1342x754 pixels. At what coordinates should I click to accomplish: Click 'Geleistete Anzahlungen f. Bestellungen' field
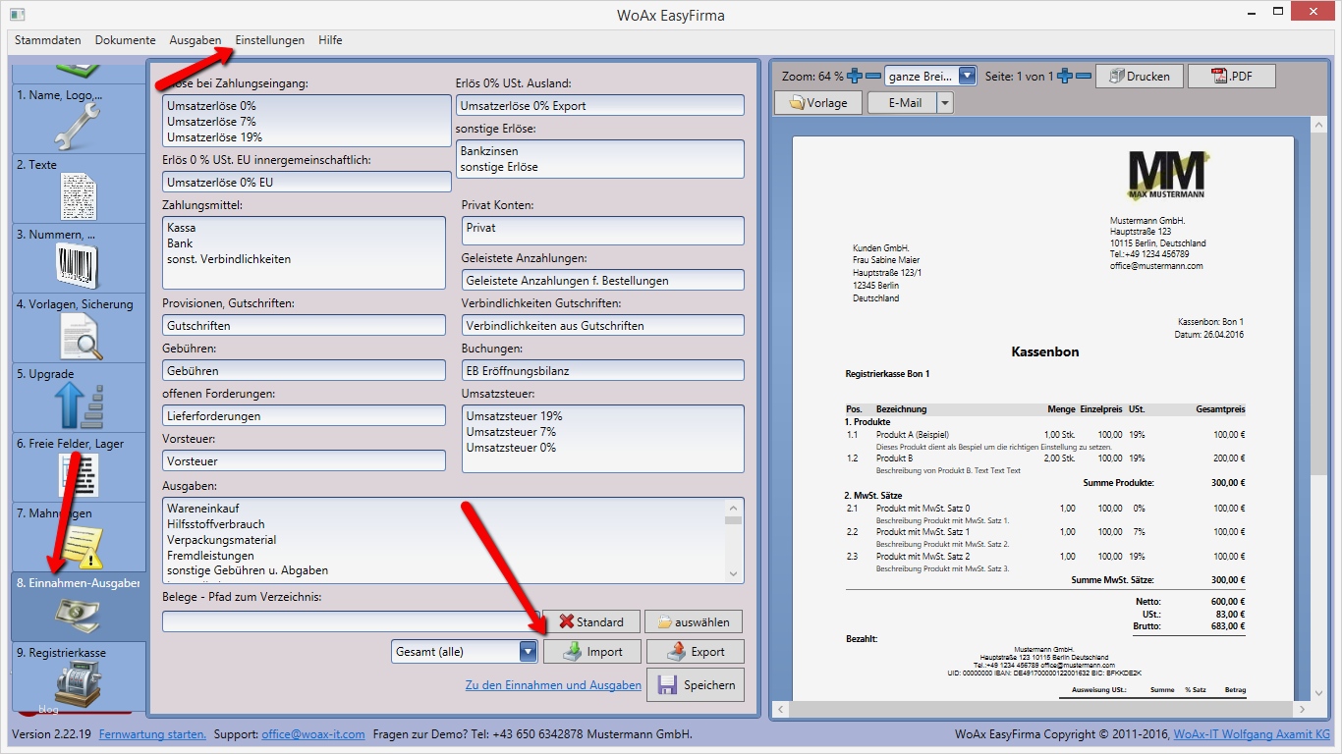coord(603,280)
